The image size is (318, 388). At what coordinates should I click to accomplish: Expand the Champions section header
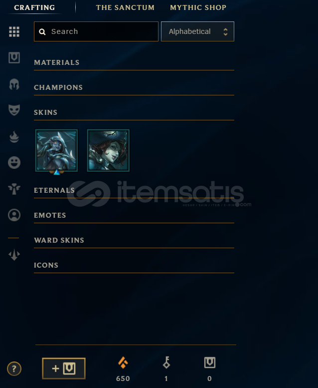(x=134, y=87)
